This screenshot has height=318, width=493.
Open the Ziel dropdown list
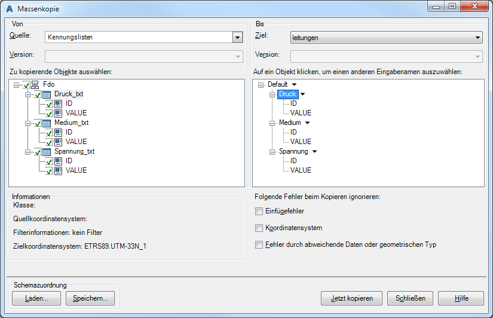(477, 37)
